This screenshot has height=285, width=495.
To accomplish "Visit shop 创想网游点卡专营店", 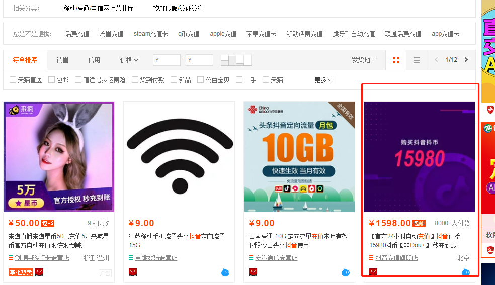I will (x=42, y=258).
